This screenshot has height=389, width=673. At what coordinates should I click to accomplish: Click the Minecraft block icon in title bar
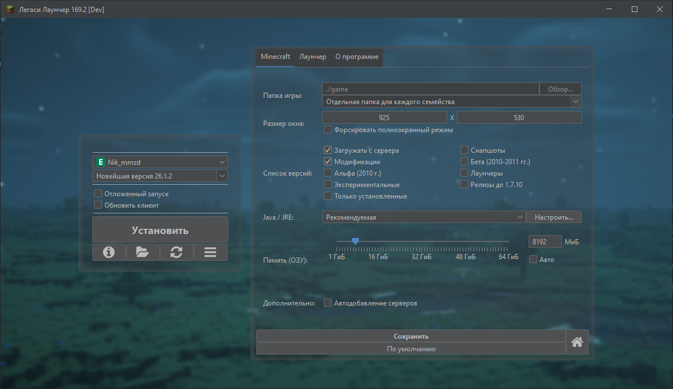pyautogui.click(x=10, y=9)
